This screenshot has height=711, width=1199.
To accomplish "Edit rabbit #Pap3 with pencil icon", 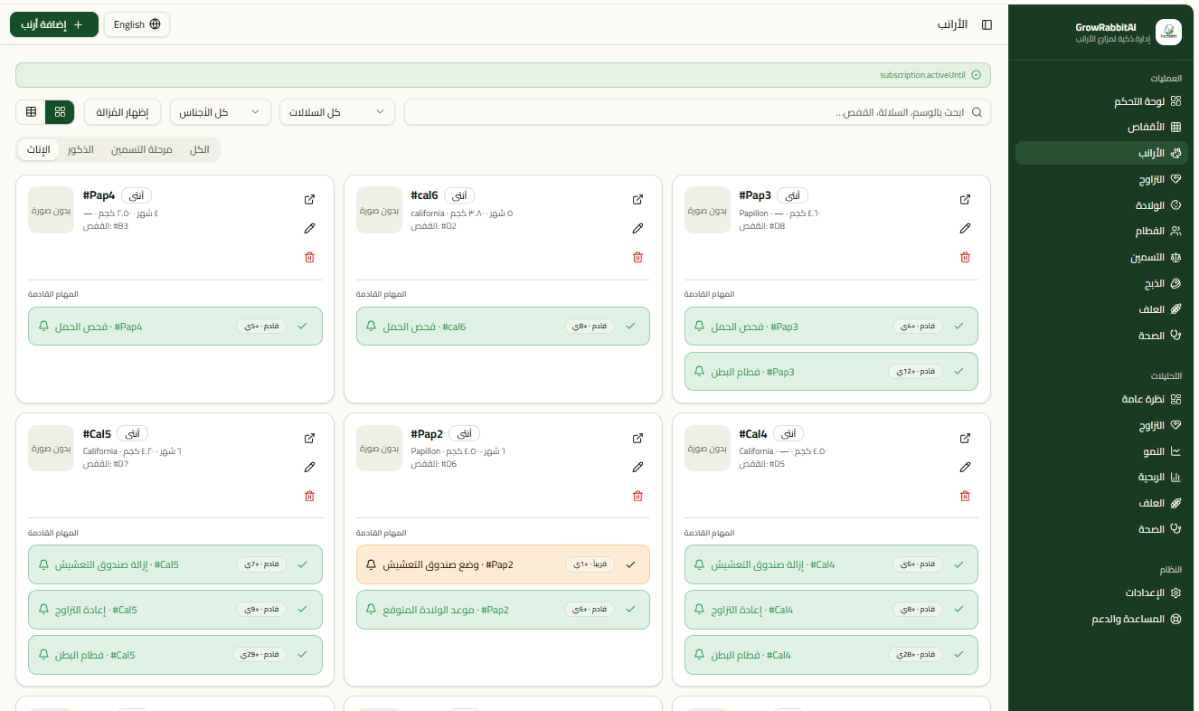I will 965,229.
